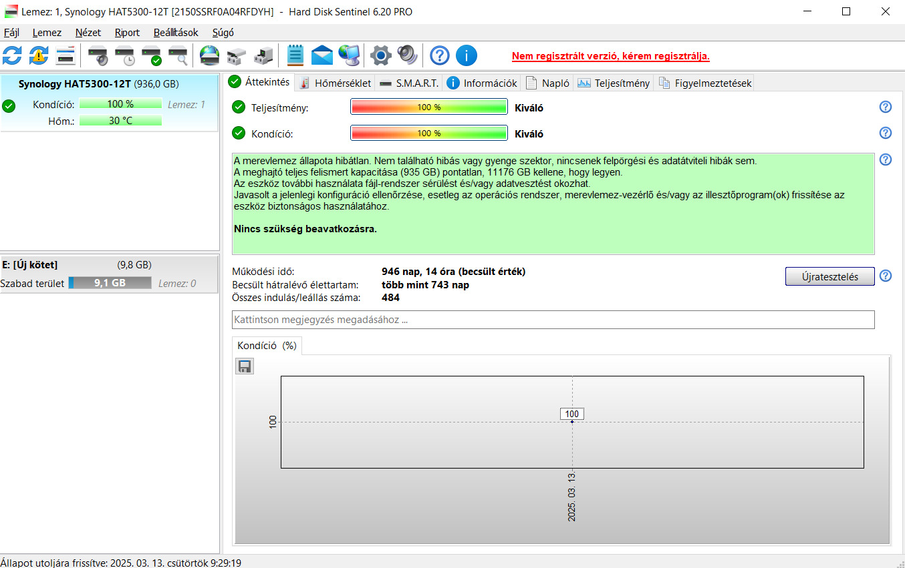This screenshot has width=905, height=568.
Task: Click the comment field 'Kattintson megjegyzés megadásához'
Action: (x=553, y=320)
